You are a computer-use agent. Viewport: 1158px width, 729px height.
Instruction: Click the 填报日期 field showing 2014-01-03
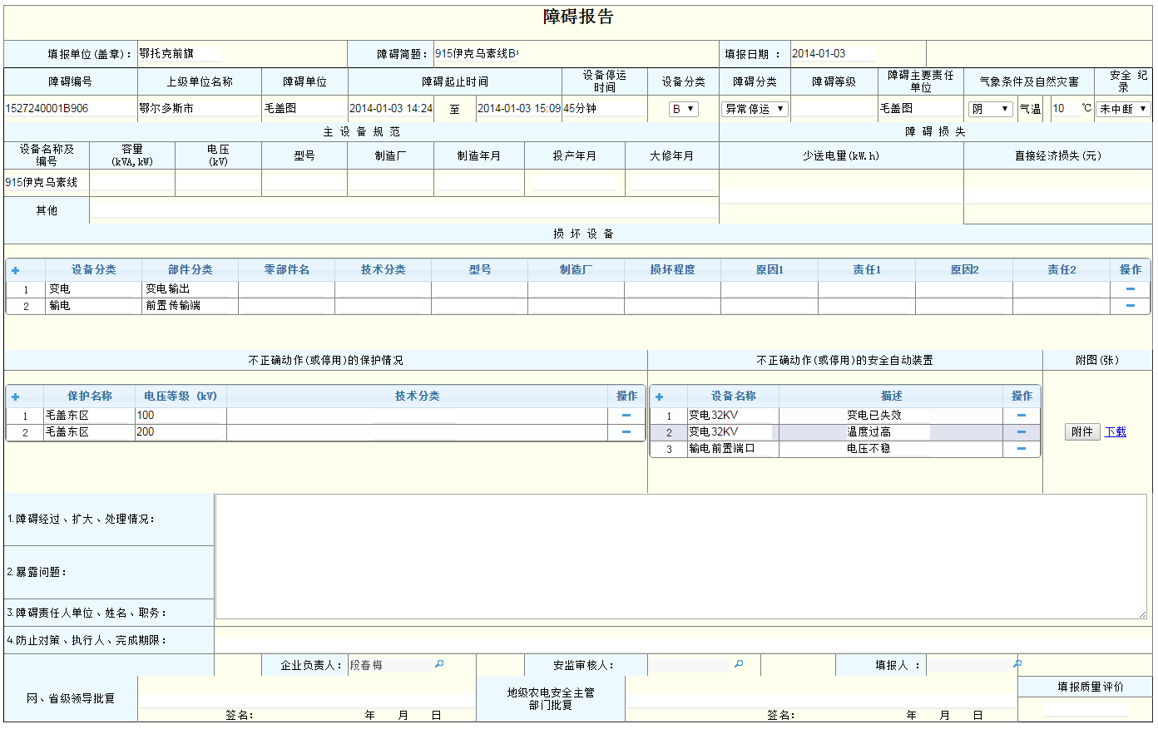point(832,54)
